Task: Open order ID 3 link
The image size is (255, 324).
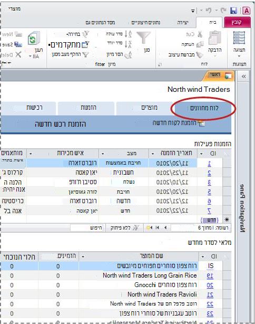Action: point(209,183)
